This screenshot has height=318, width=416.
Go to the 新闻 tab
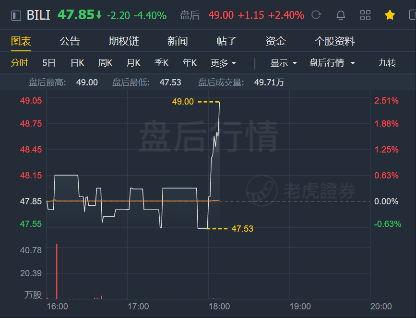coord(178,41)
